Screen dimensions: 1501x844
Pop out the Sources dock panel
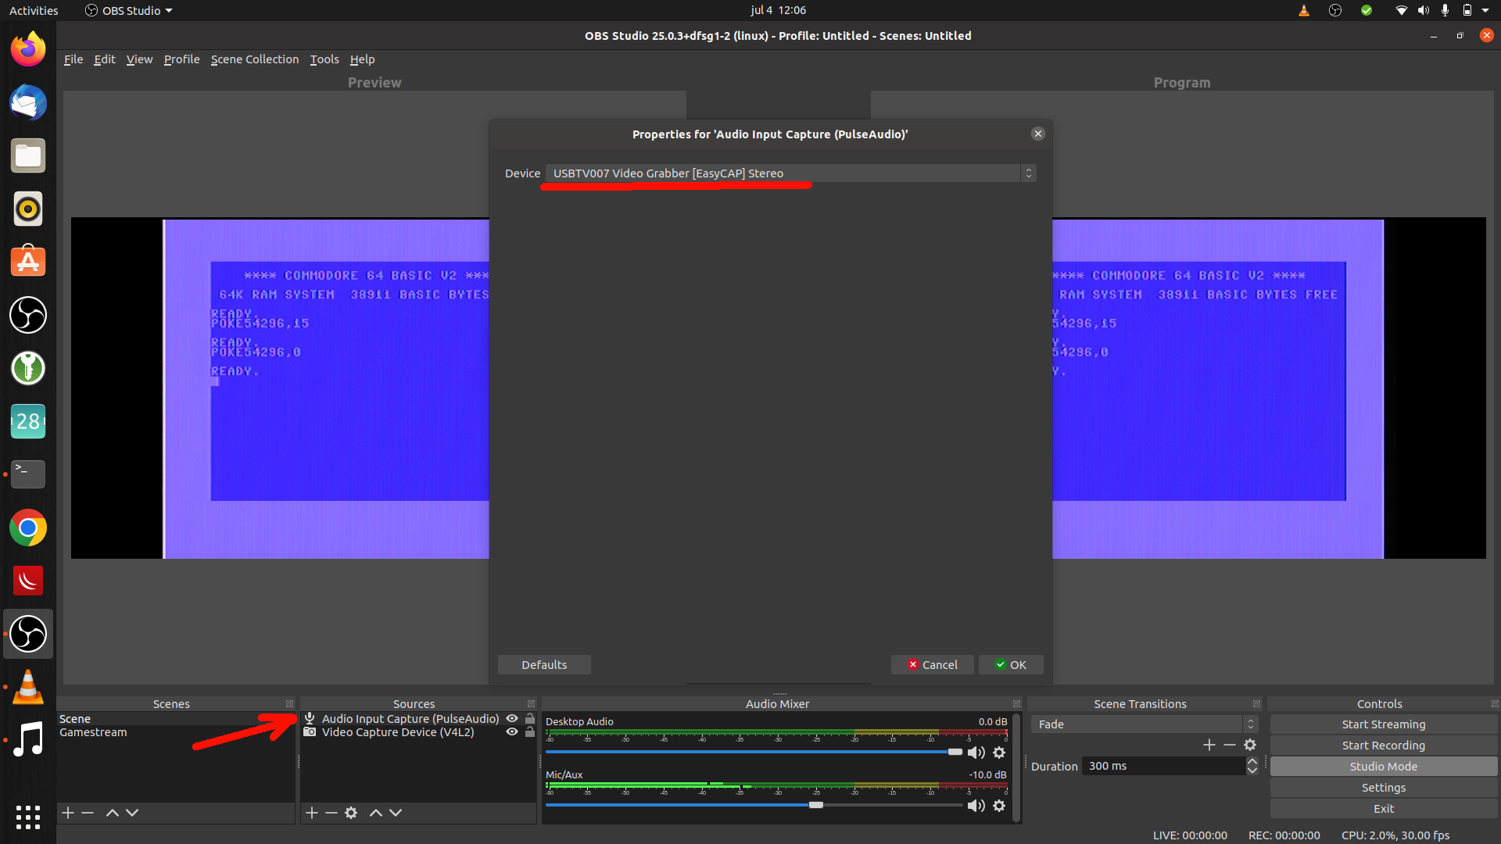[x=531, y=704]
